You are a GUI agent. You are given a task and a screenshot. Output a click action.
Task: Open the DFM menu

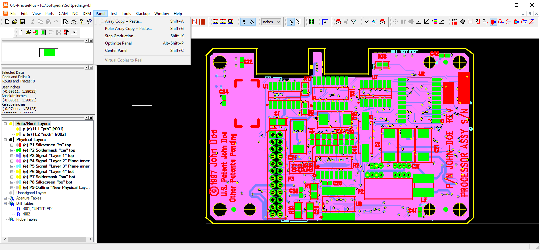click(87, 14)
